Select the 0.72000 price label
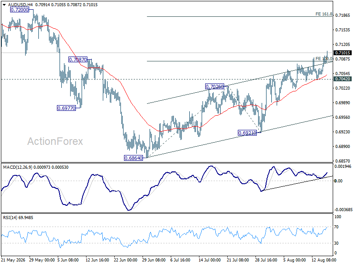 click(20, 10)
